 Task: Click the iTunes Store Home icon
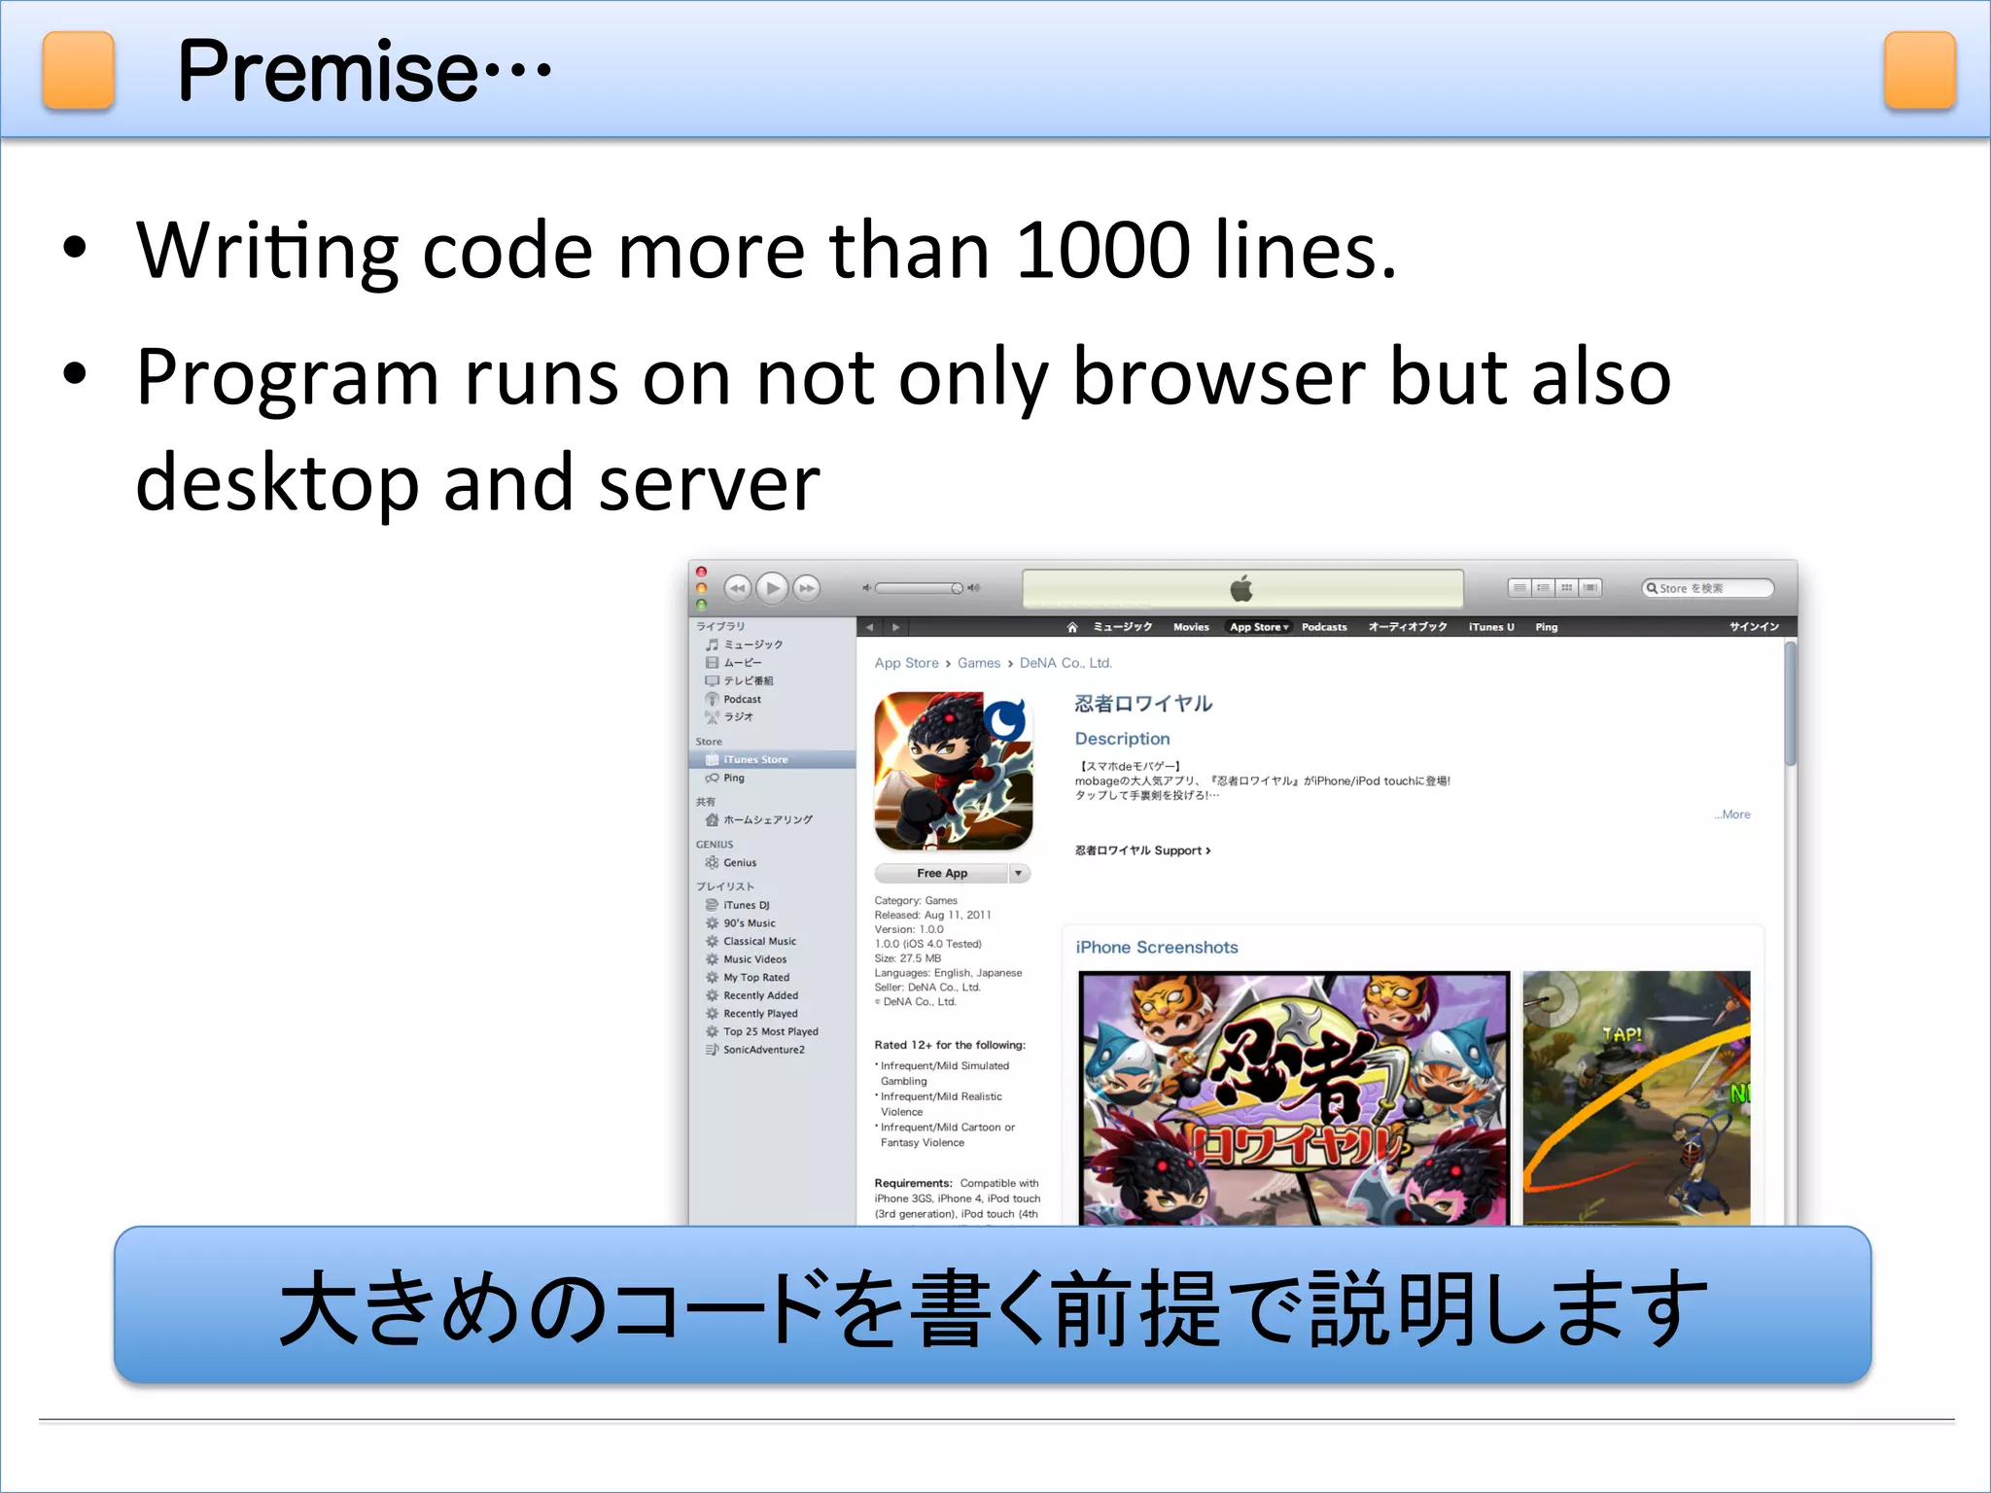coord(1072,627)
